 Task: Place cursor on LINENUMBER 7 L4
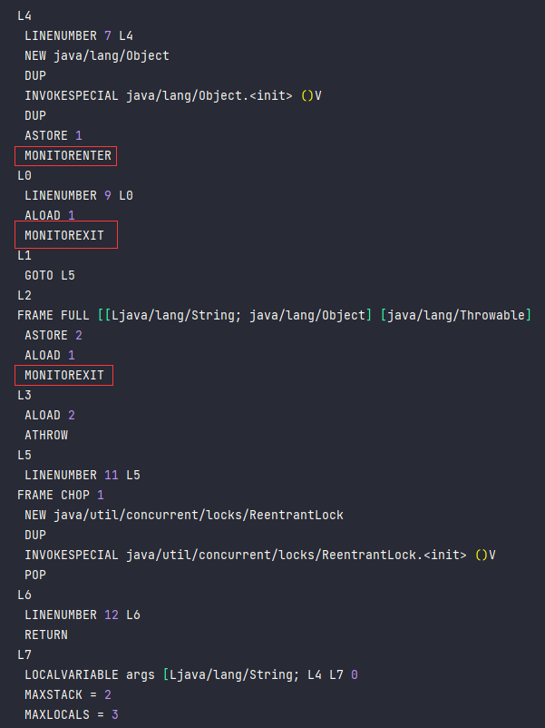(x=79, y=35)
